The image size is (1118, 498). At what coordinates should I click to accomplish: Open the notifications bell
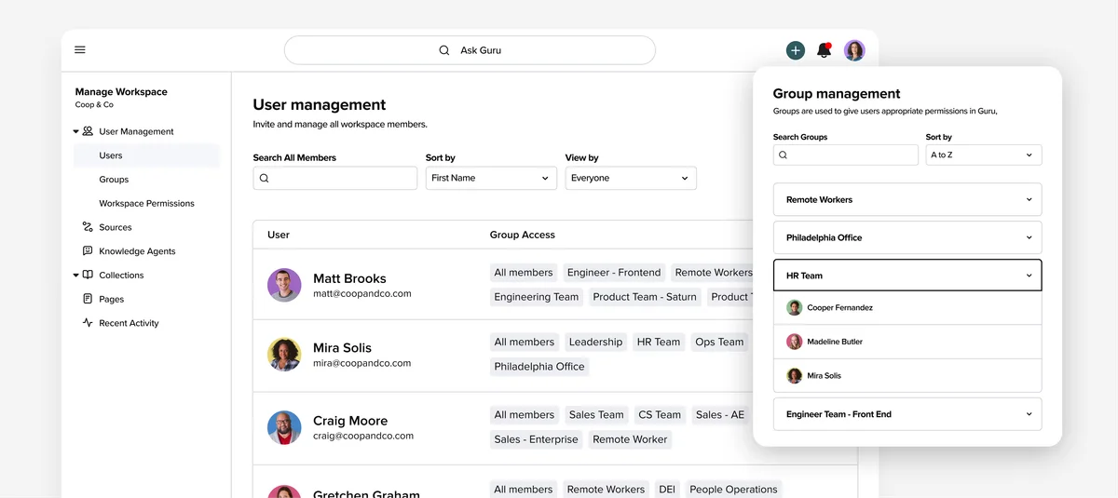(x=824, y=50)
